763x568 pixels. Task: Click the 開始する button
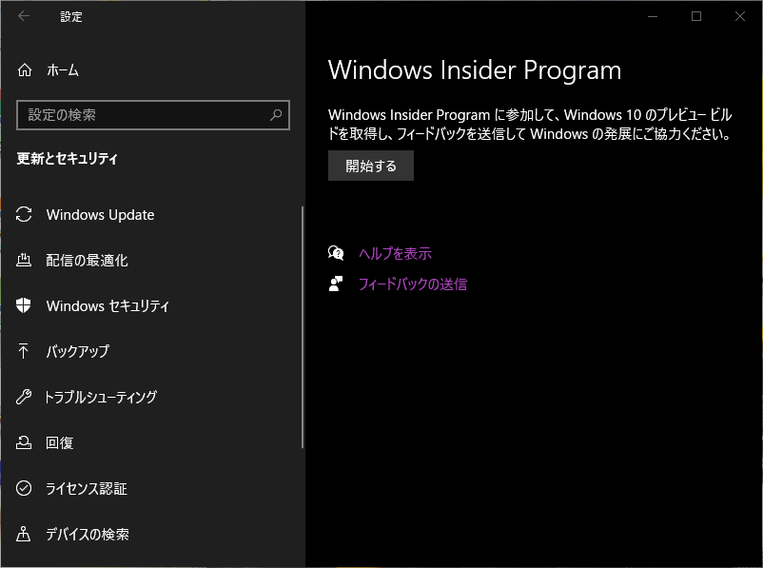[x=371, y=166]
